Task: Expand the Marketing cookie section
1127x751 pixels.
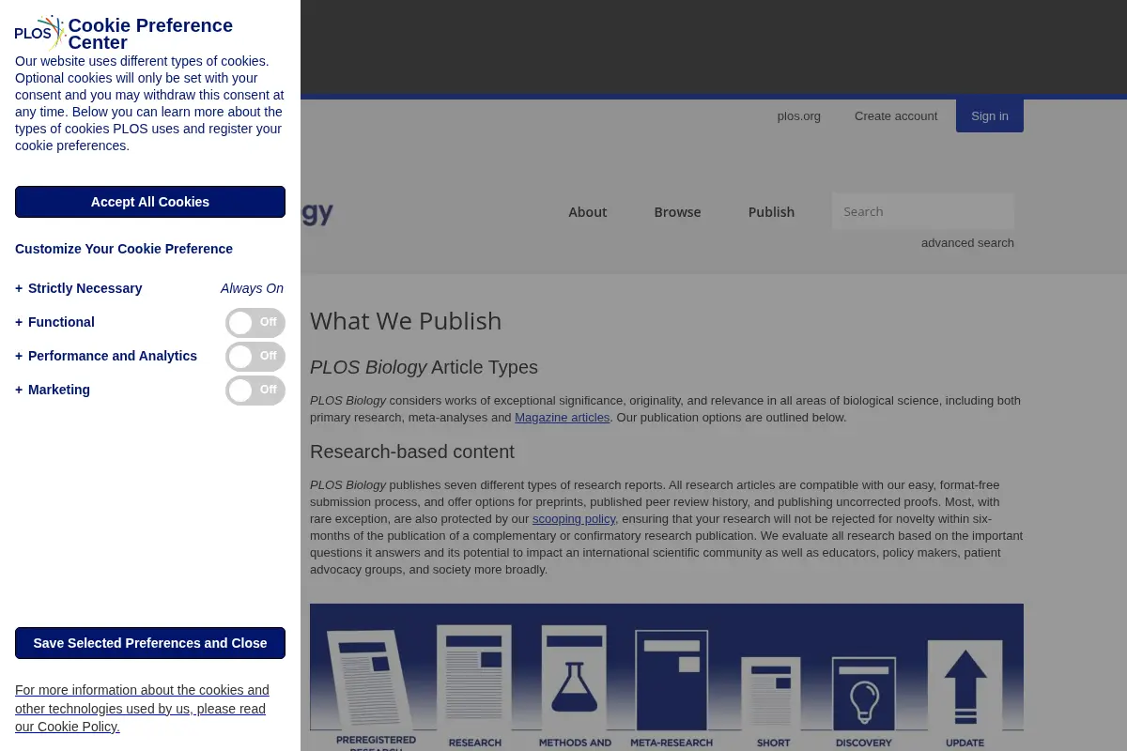Action: (53, 390)
